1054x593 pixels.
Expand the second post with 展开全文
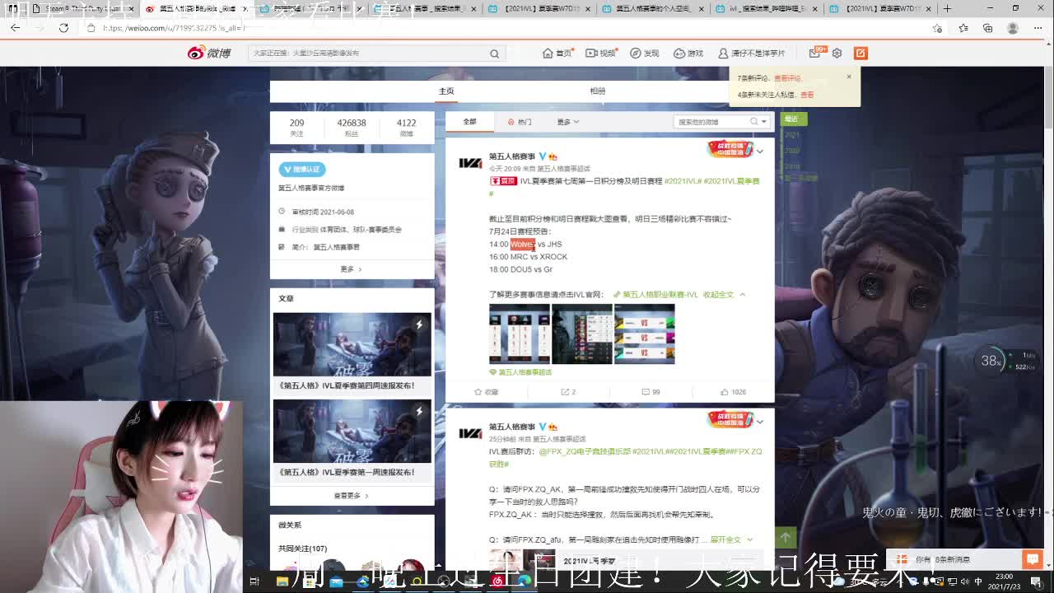[731, 539]
